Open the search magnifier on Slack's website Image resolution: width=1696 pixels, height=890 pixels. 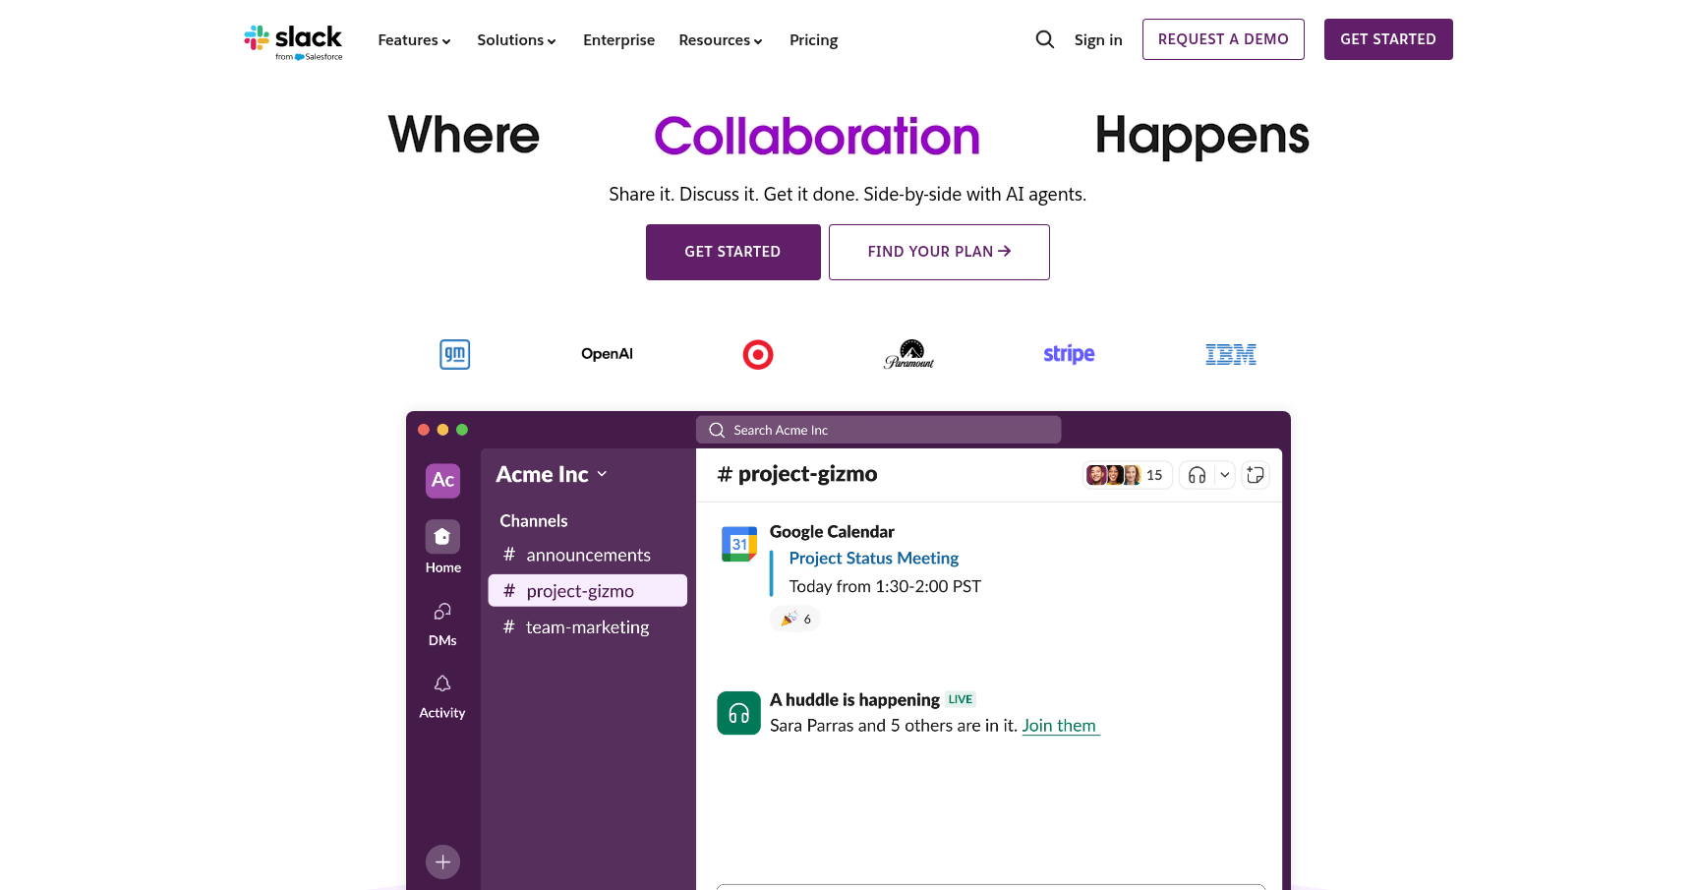(x=1044, y=39)
